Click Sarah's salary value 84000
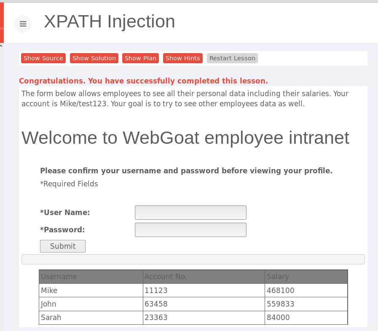Screen dimensions: 378x331 click(x=278, y=318)
